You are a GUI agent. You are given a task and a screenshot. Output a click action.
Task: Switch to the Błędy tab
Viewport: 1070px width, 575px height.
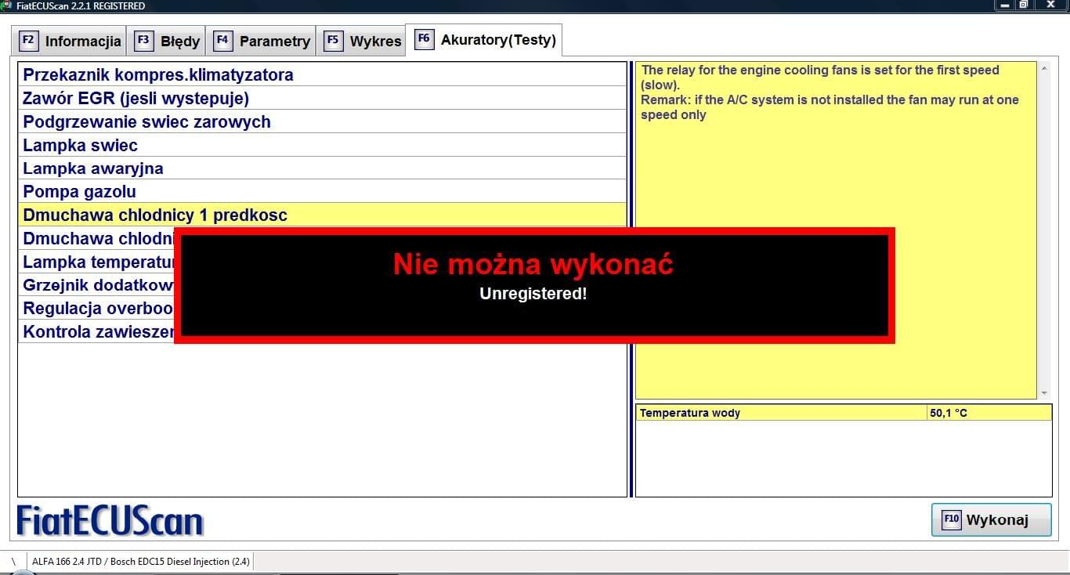[x=167, y=41]
